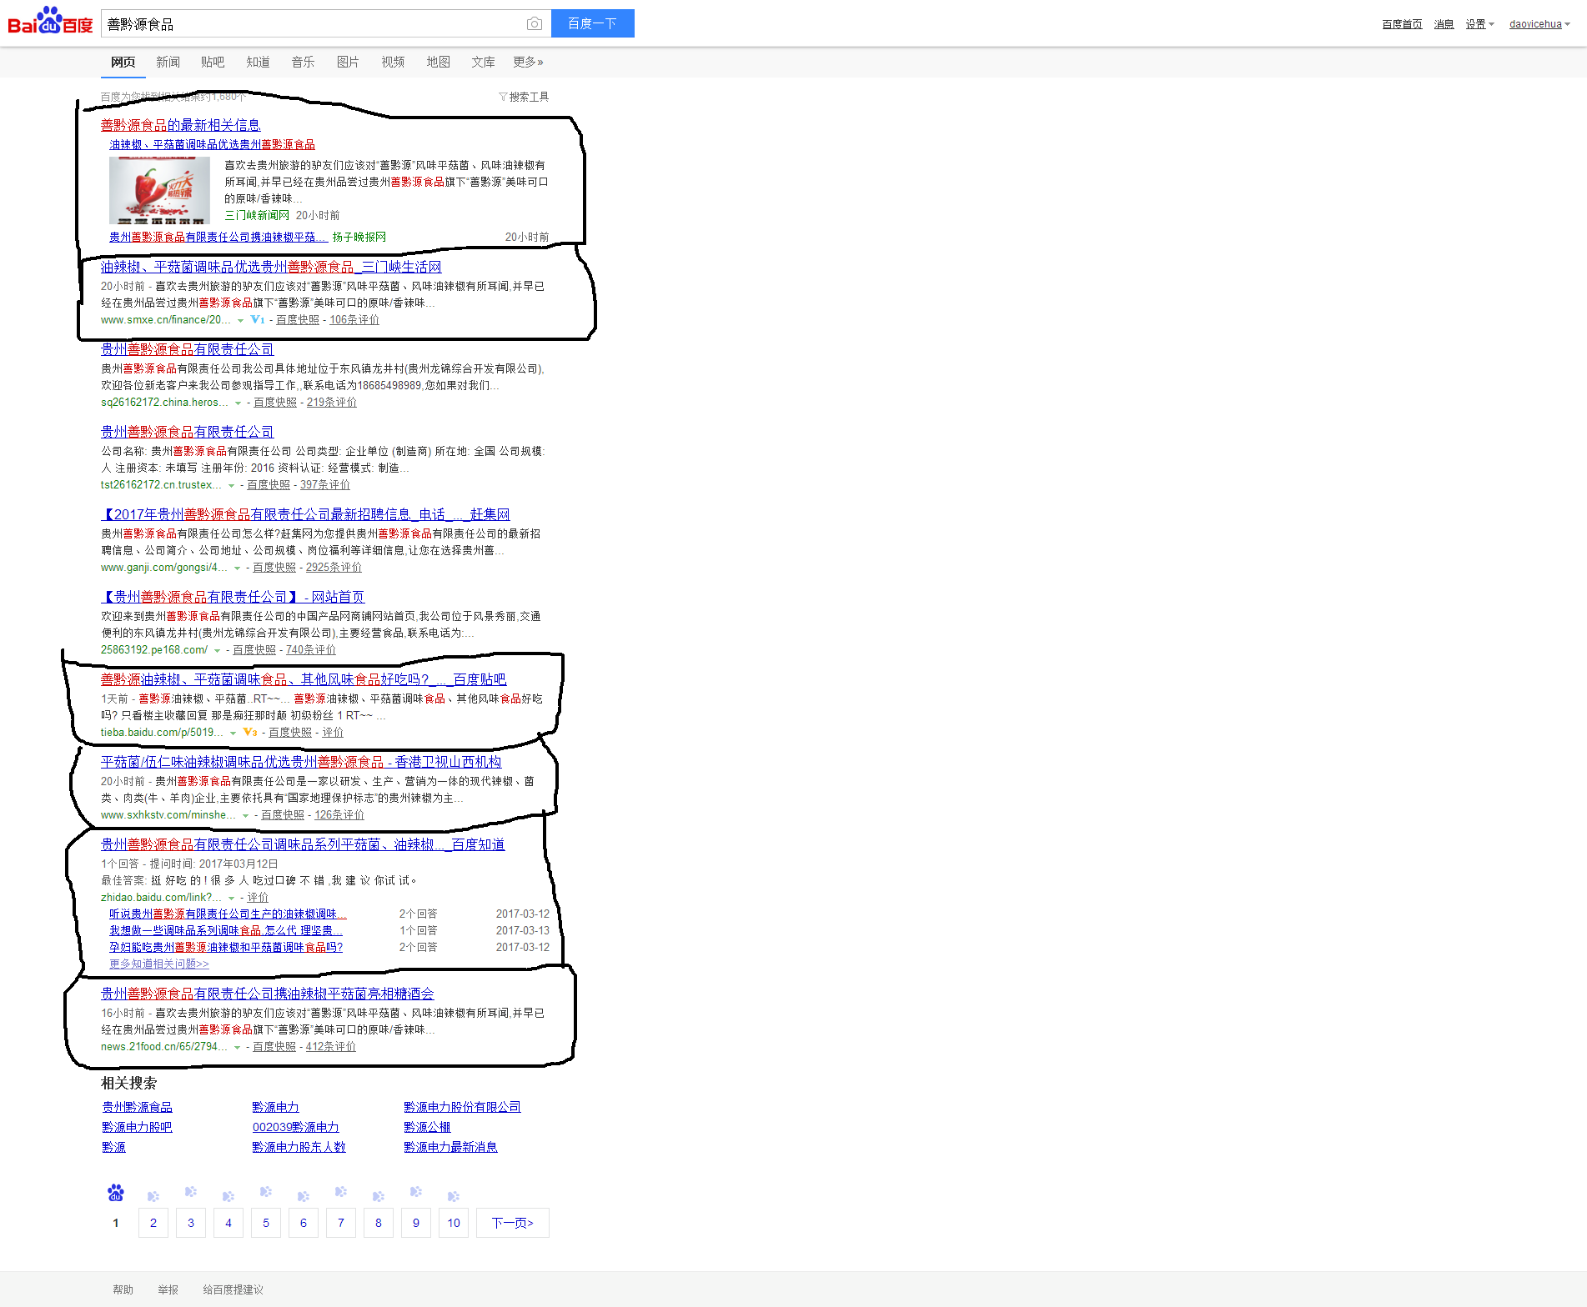Viewport: 1587px width, 1307px height.
Task: Expand the arrow beside tst26162172.cn.trustex URL
Action: [231, 486]
